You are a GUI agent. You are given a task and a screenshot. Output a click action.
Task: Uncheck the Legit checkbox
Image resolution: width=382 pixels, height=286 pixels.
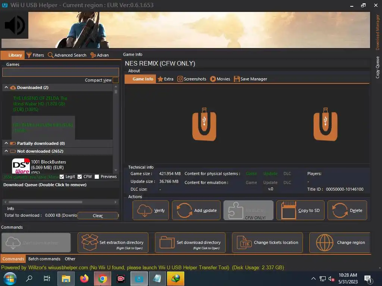point(62,177)
